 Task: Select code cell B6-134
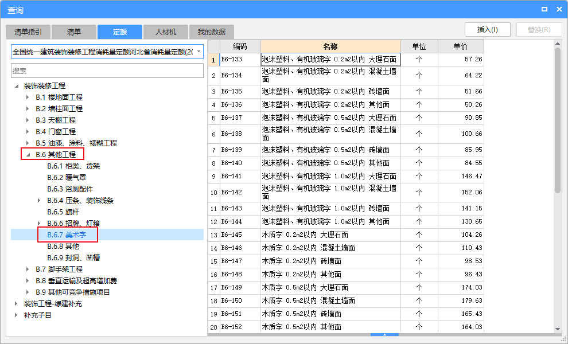coord(240,75)
